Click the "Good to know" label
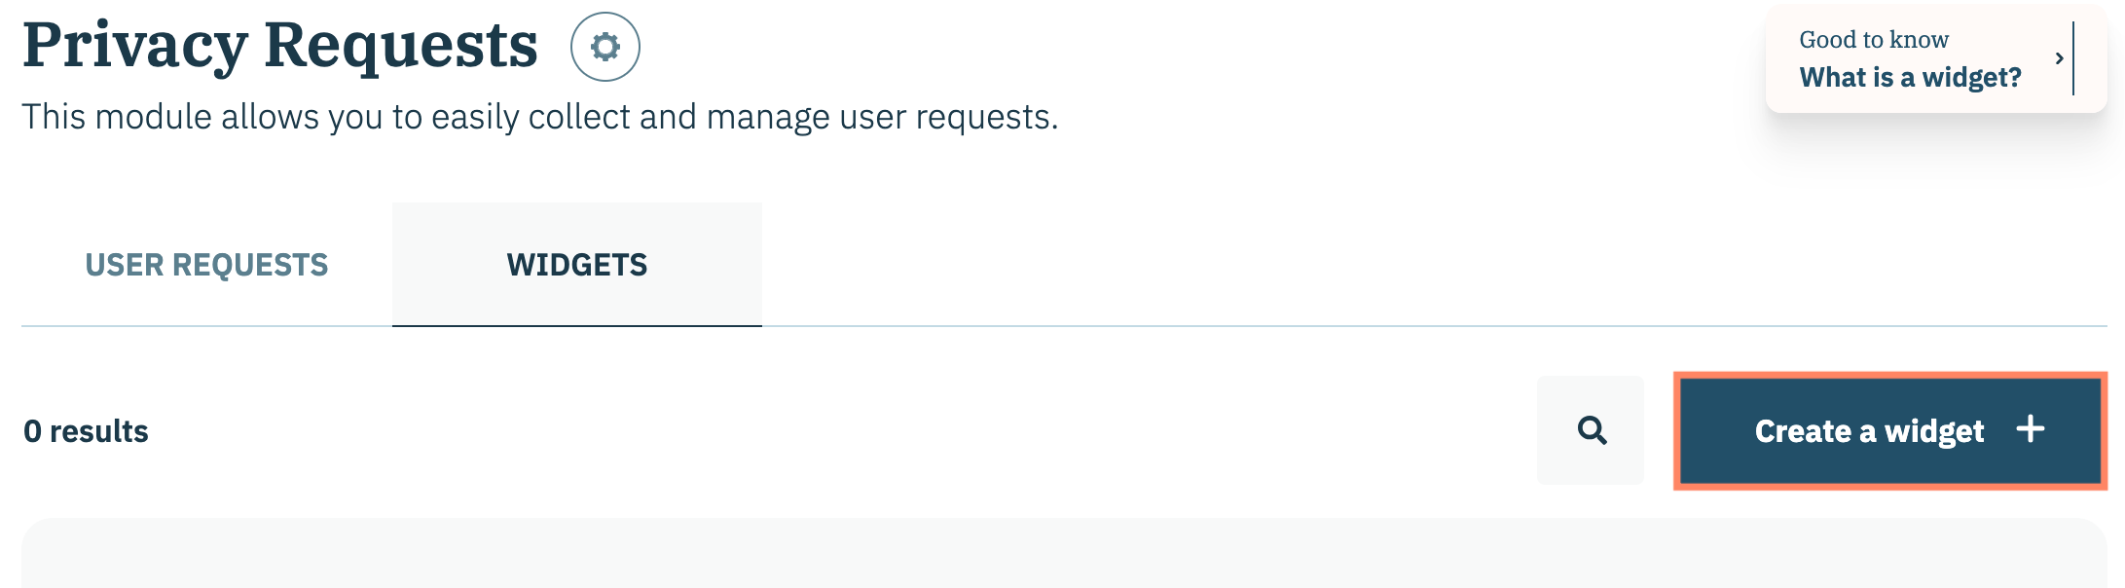The image size is (2125, 588). [x=1873, y=40]
